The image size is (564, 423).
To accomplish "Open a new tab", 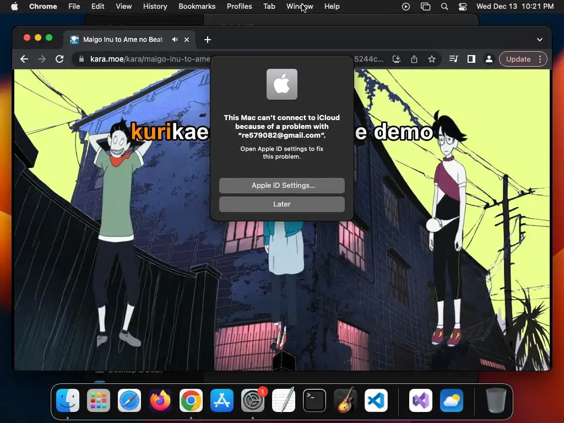I will pyautogui.click(x=208, y=40).
